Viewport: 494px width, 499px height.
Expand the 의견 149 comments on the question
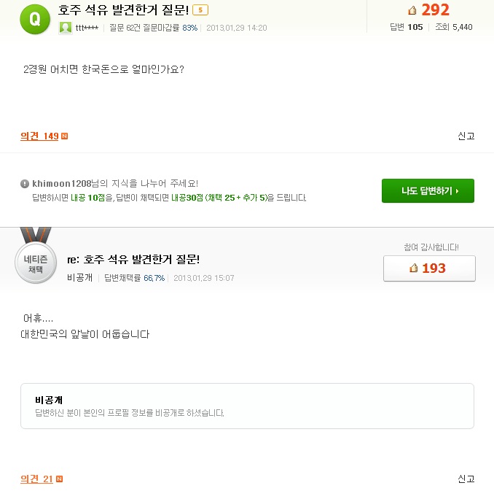click(x=39, y=136)
